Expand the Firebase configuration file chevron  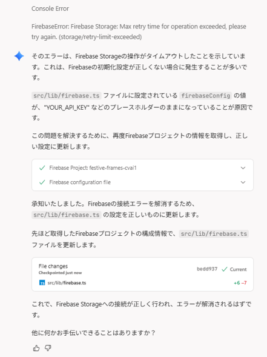point(243,182)
